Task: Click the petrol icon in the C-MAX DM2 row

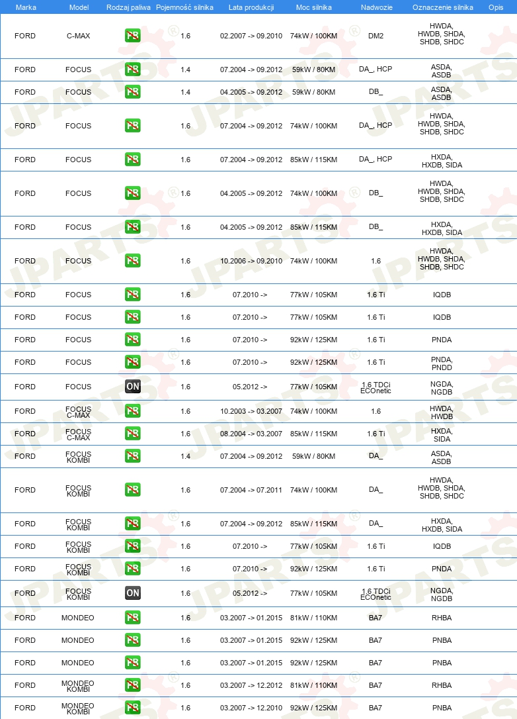Action: click(132, 36)
